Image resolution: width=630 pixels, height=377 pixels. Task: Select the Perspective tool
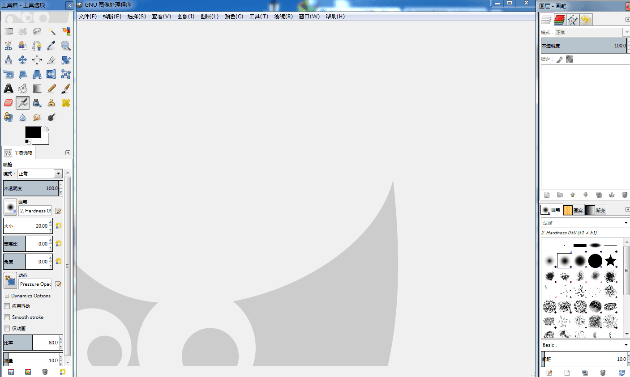tap(37, 74)
